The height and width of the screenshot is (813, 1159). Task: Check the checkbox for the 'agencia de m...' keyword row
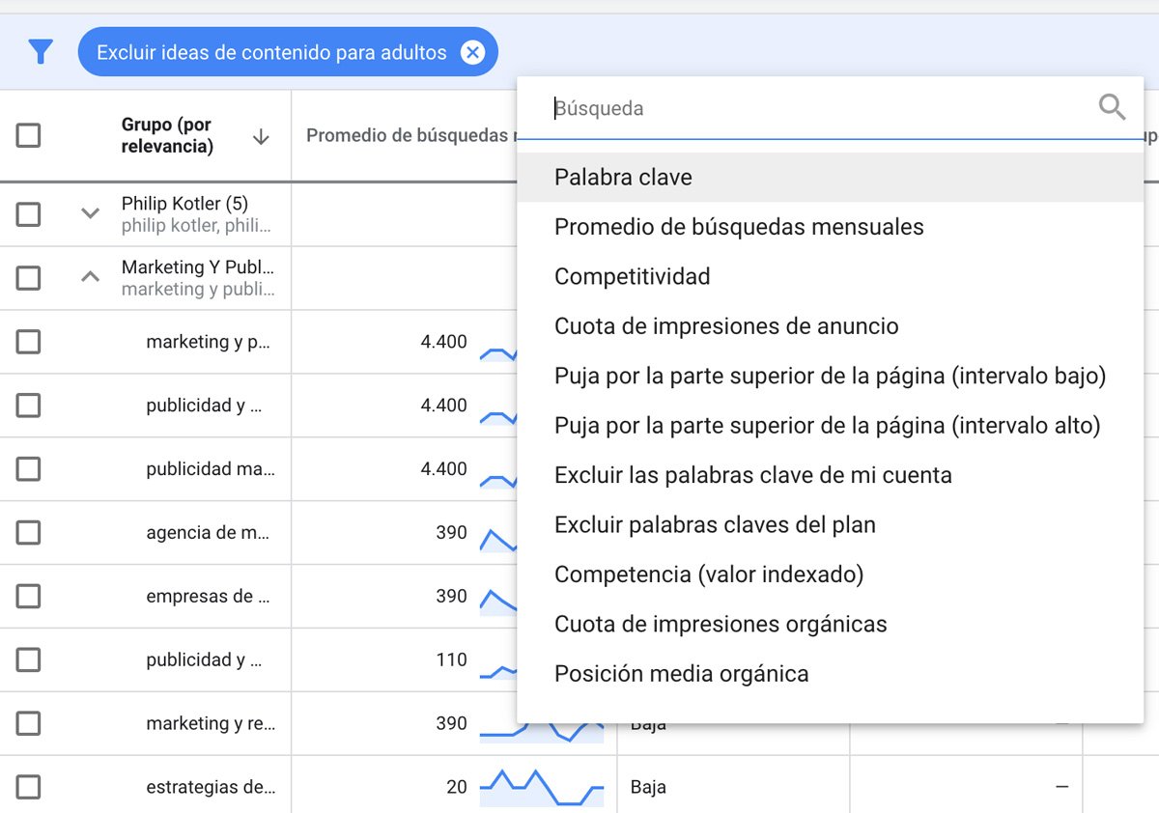point(28,532)
